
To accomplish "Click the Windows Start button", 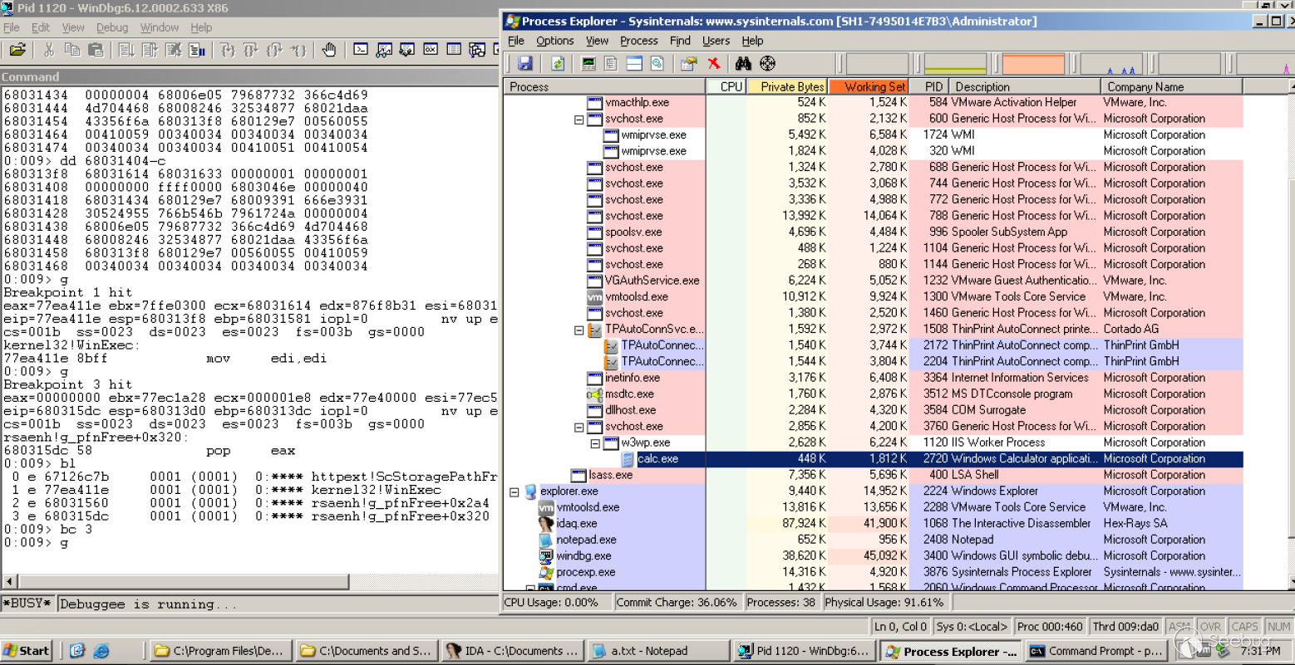I will (27, 651).
